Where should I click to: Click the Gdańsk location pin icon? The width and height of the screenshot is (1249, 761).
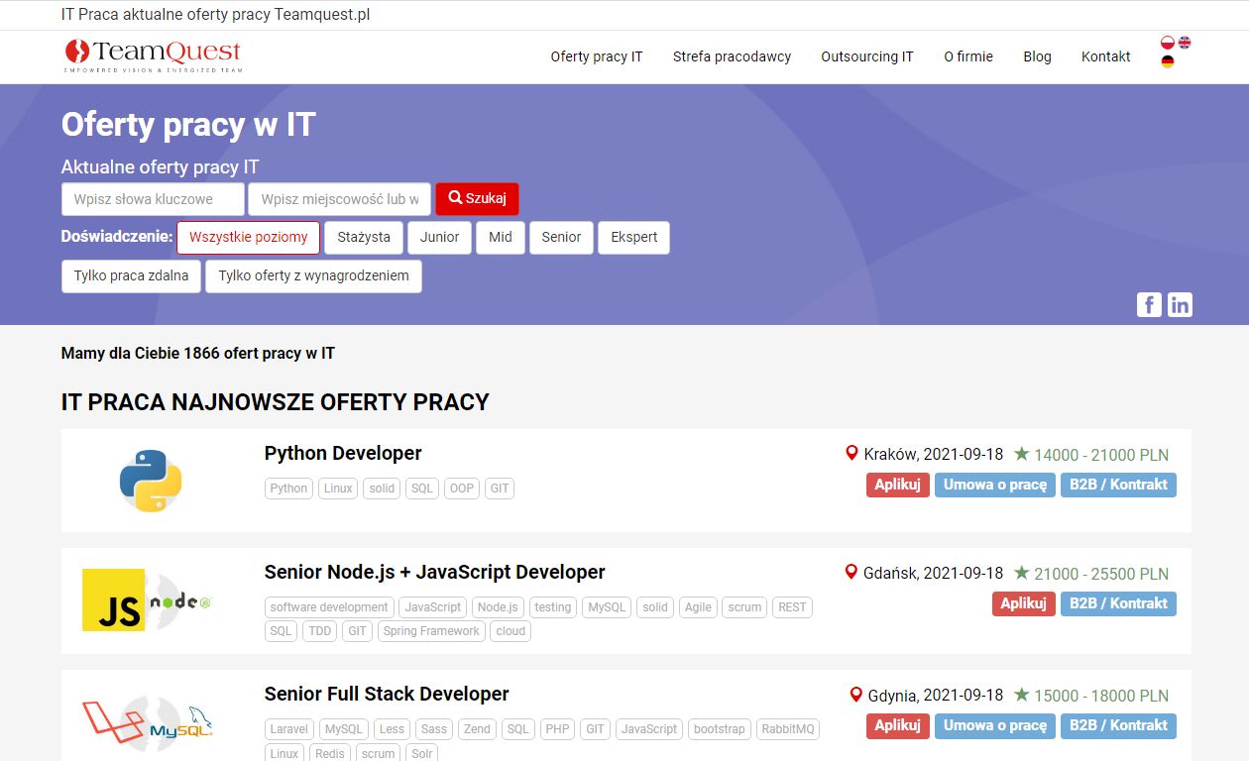(x=851, y=572)
